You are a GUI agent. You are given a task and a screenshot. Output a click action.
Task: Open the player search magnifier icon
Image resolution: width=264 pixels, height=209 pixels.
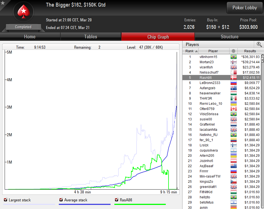point(259,45)
